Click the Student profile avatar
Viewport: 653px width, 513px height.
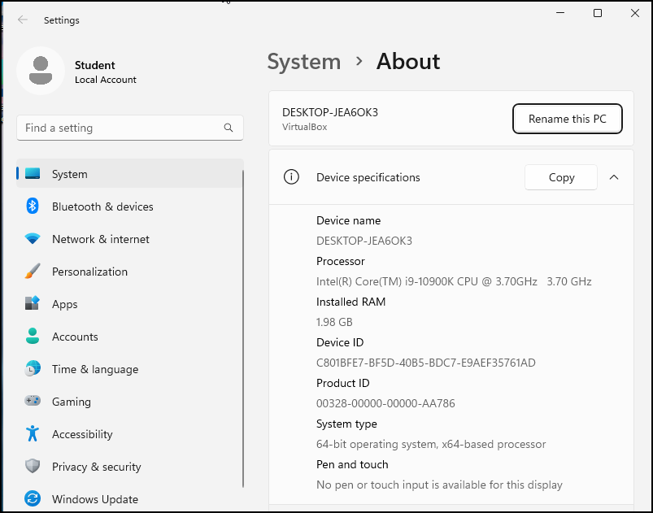[41, 71]
